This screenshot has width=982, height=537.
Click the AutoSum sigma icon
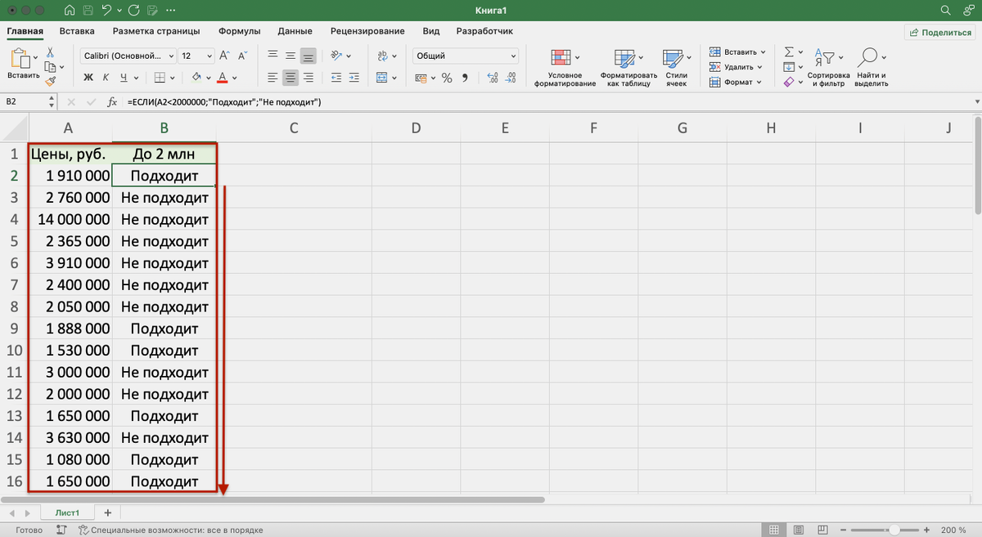coord(789,51)
